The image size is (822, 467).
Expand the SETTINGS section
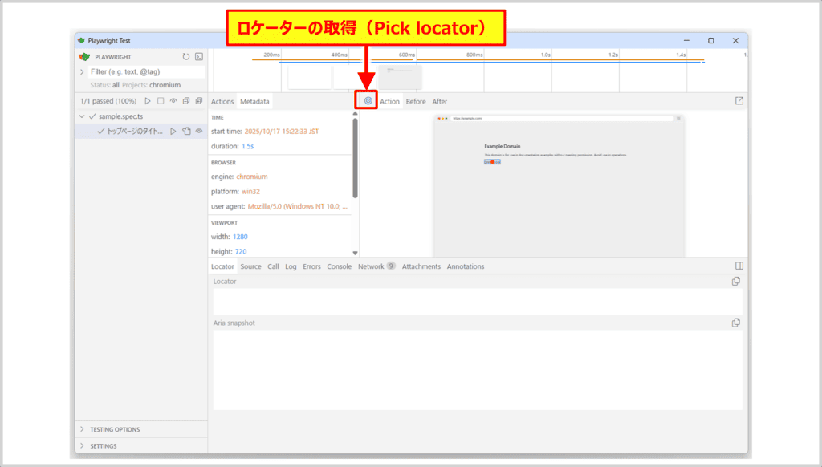tap(82, 446)
